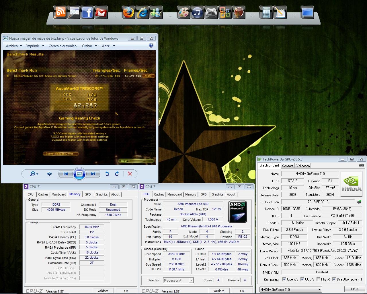
Task: Go to next image in Photo Viewer
Action: pos(93,174)
